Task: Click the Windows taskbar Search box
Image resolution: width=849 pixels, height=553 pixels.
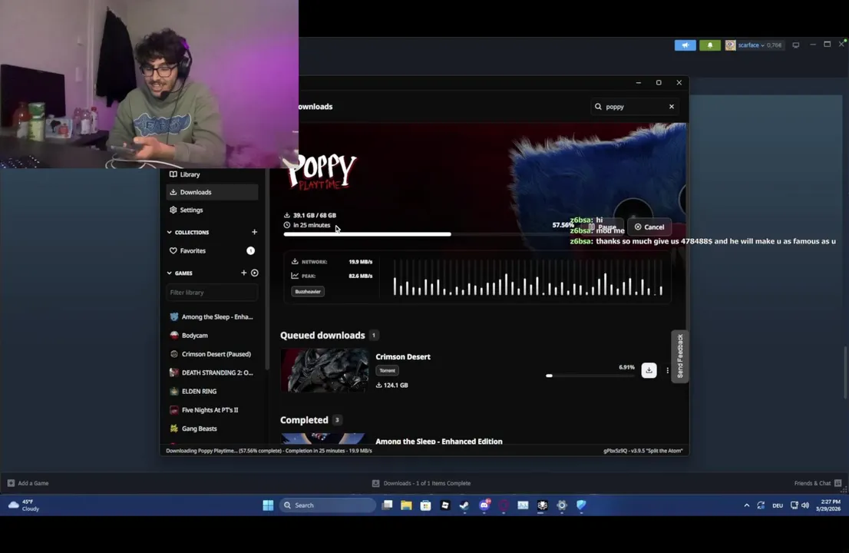Action: (x=328, y=505)
